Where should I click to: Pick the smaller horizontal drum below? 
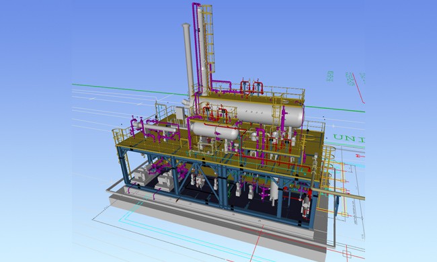[x=214, y=131]
